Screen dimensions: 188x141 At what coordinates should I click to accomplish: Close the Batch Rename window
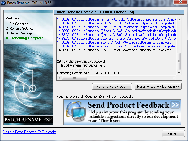(x=181, y=2)
